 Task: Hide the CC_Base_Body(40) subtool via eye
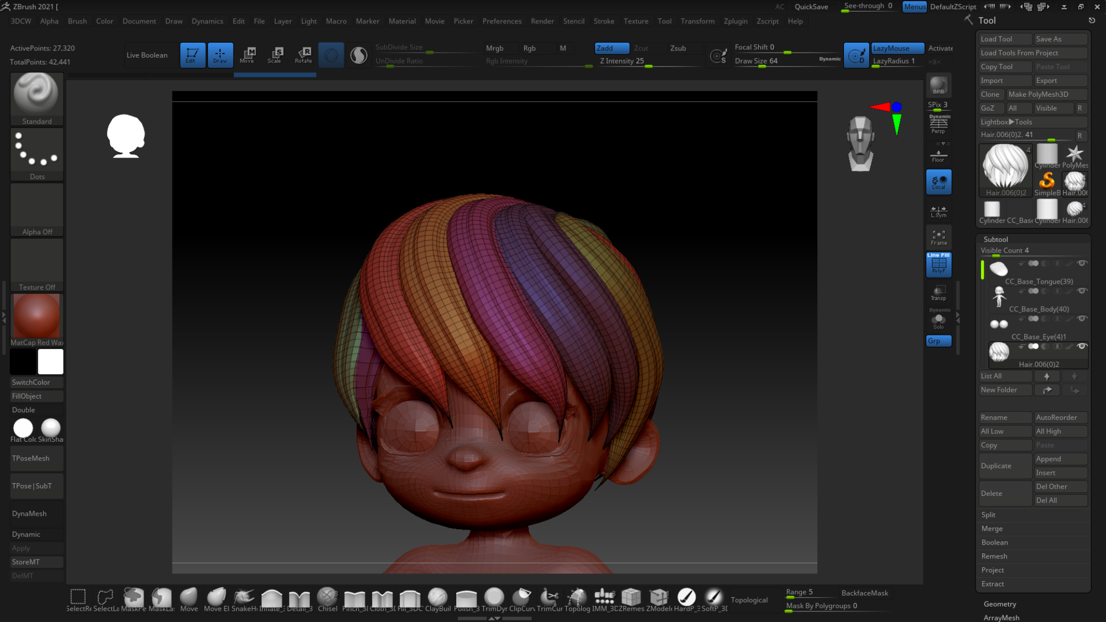coord(1082,291)
